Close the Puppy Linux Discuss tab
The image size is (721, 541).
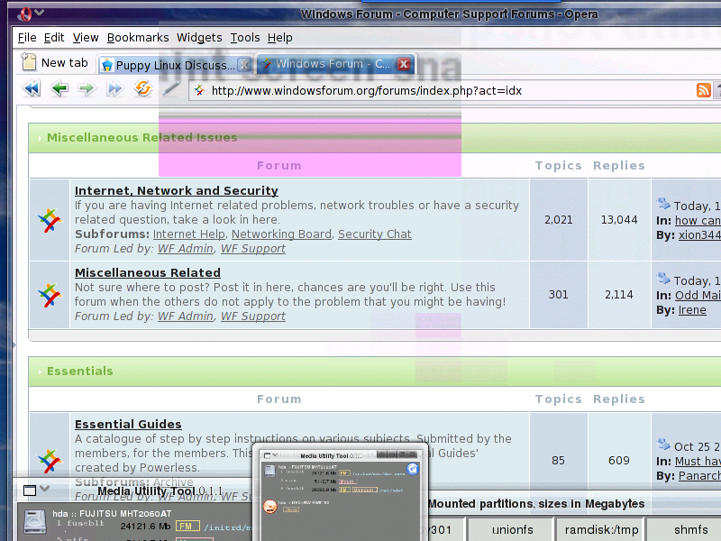[x=244, y=65]
